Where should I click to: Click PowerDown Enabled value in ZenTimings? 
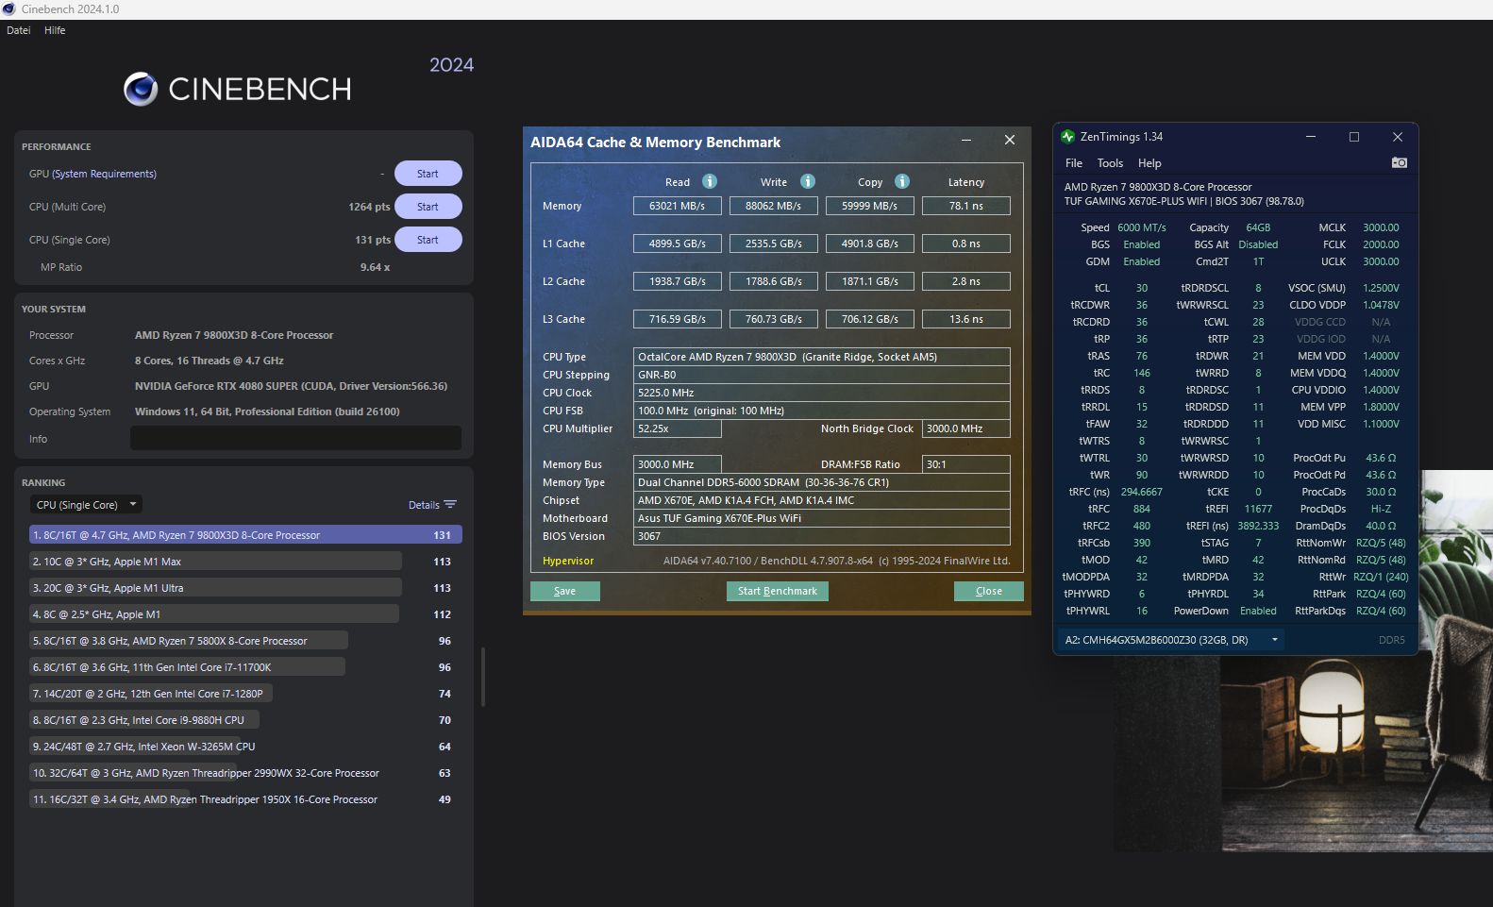[1258, 611]
